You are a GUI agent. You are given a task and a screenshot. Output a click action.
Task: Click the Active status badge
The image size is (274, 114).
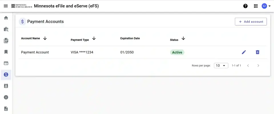coord(177,52)
